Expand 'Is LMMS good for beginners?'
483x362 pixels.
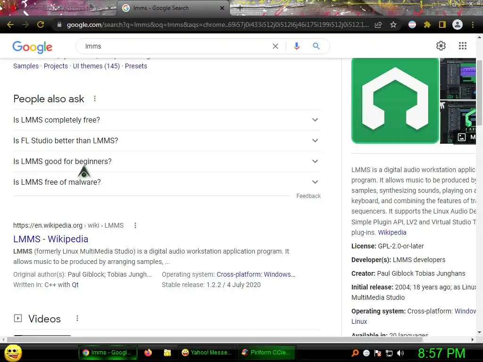pos(167,161)
